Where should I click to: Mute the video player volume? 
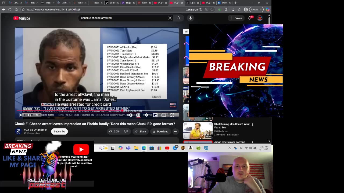(x=37, y=115)
